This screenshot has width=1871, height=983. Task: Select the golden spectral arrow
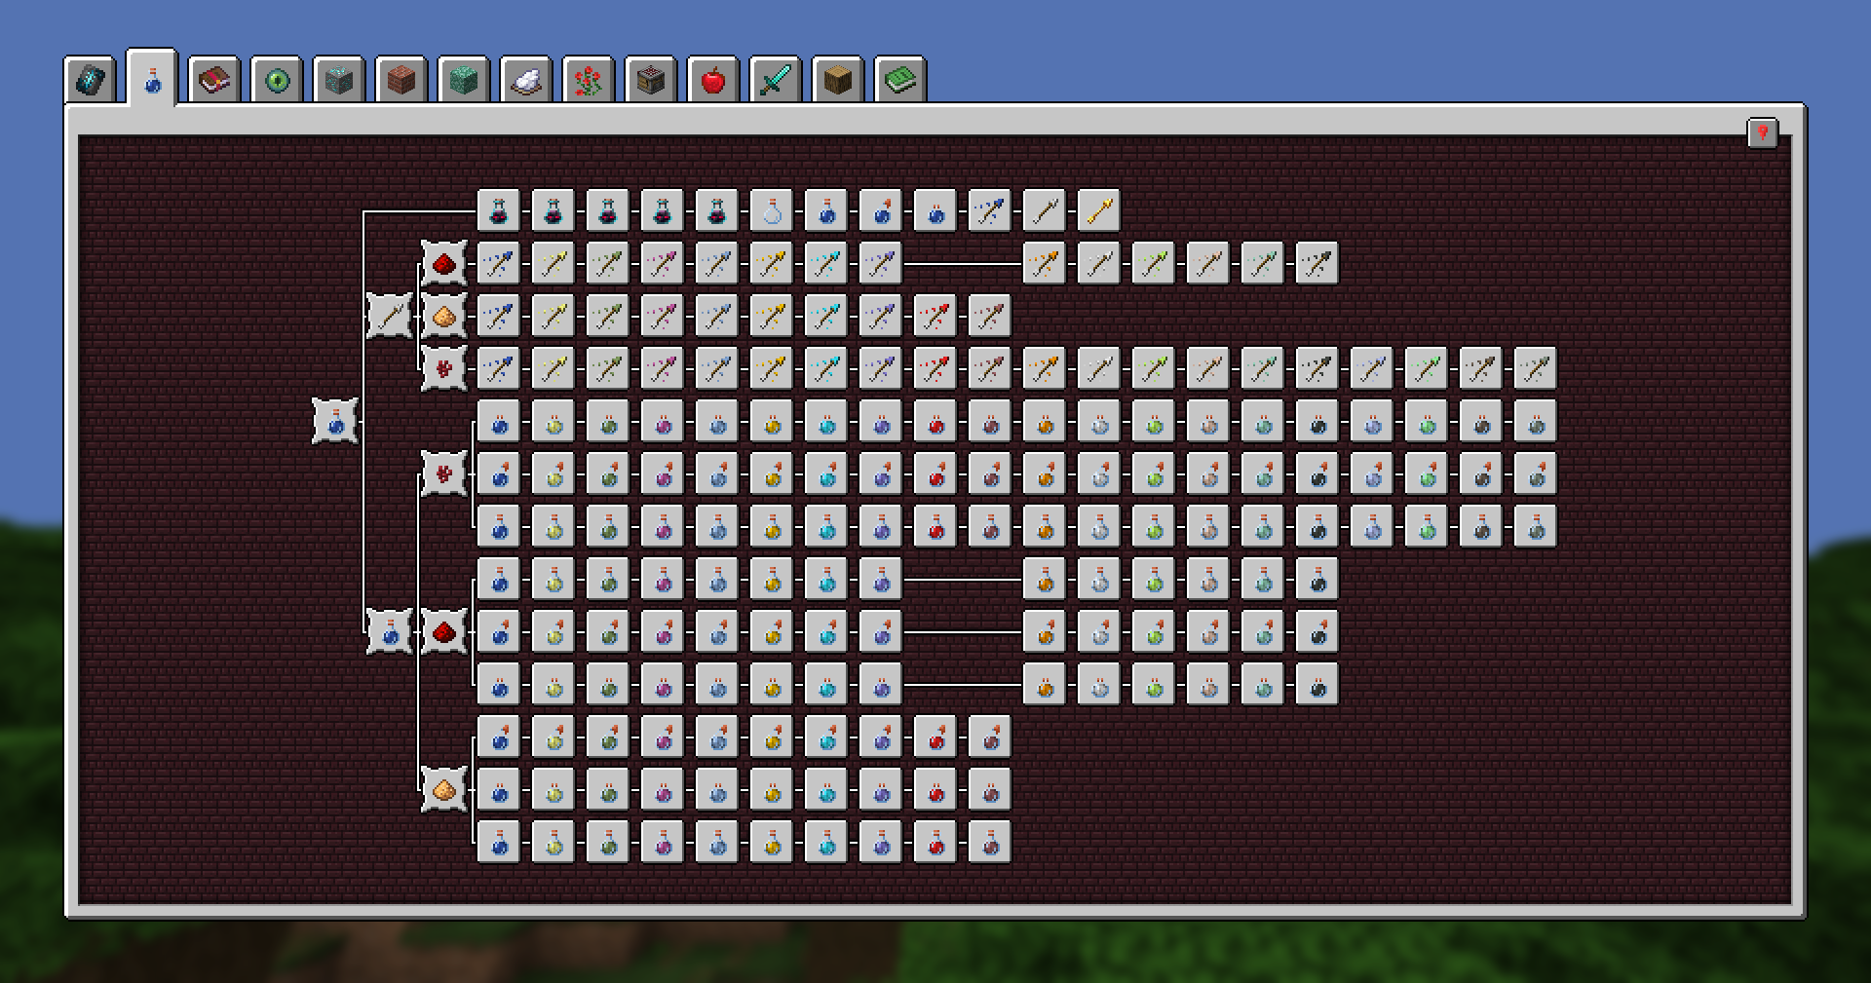1099,211
